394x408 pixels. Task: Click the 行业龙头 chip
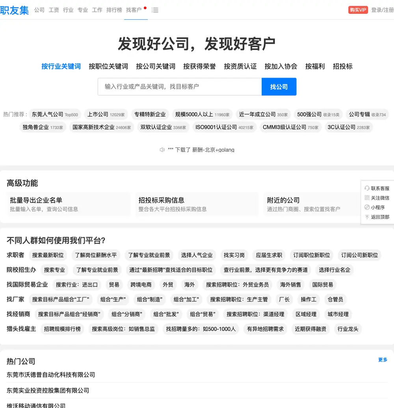pyautogui.click(x=348, y=329)
